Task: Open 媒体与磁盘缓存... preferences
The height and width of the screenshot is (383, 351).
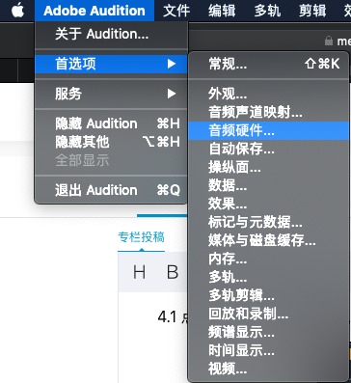Action: pyautogui.click(x=268, y=240)
